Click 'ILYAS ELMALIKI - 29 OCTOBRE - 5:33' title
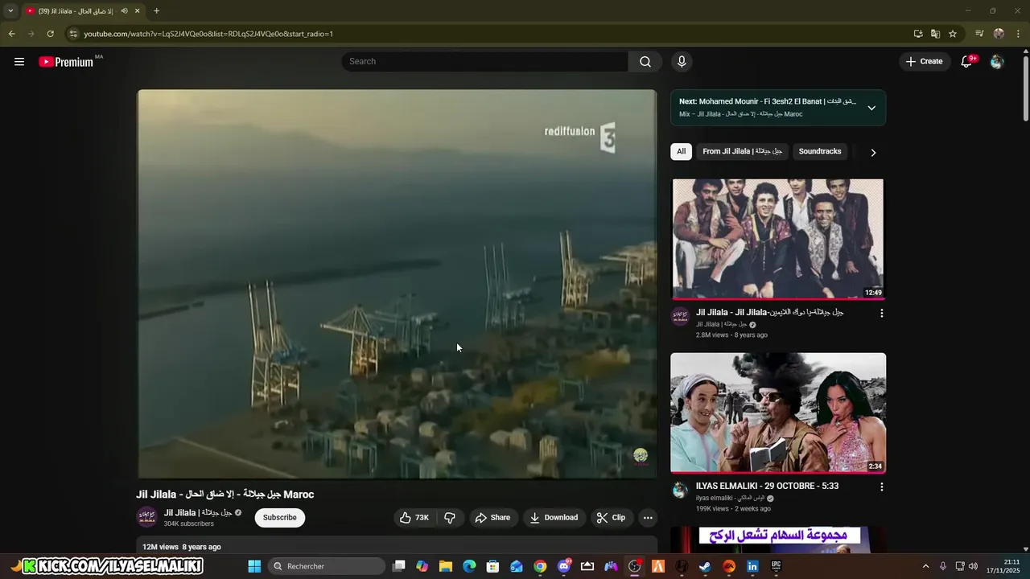Image resolution: width=1030 pixels, height=579 pixels. point(767,487)
